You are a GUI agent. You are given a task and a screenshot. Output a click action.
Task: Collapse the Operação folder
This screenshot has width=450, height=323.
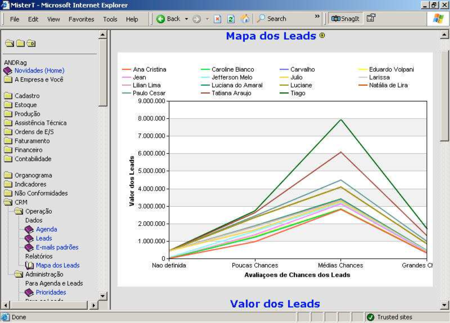coord(19,211)
